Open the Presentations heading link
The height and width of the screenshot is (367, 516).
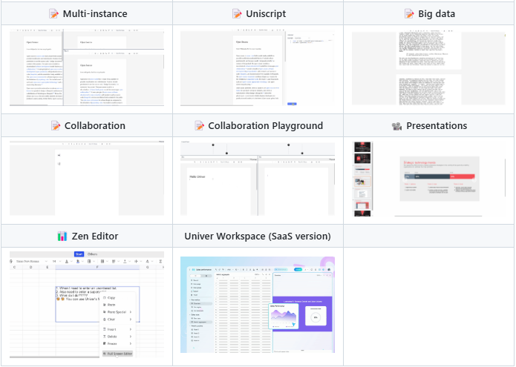click(x=437, y=125)
